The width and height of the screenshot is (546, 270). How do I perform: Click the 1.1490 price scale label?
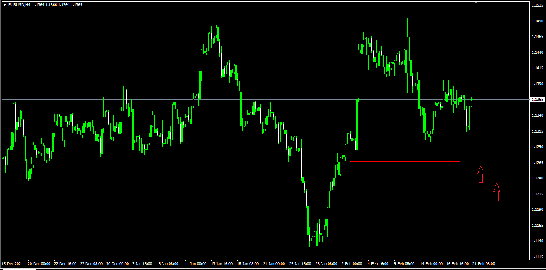(x=537, y=21)
